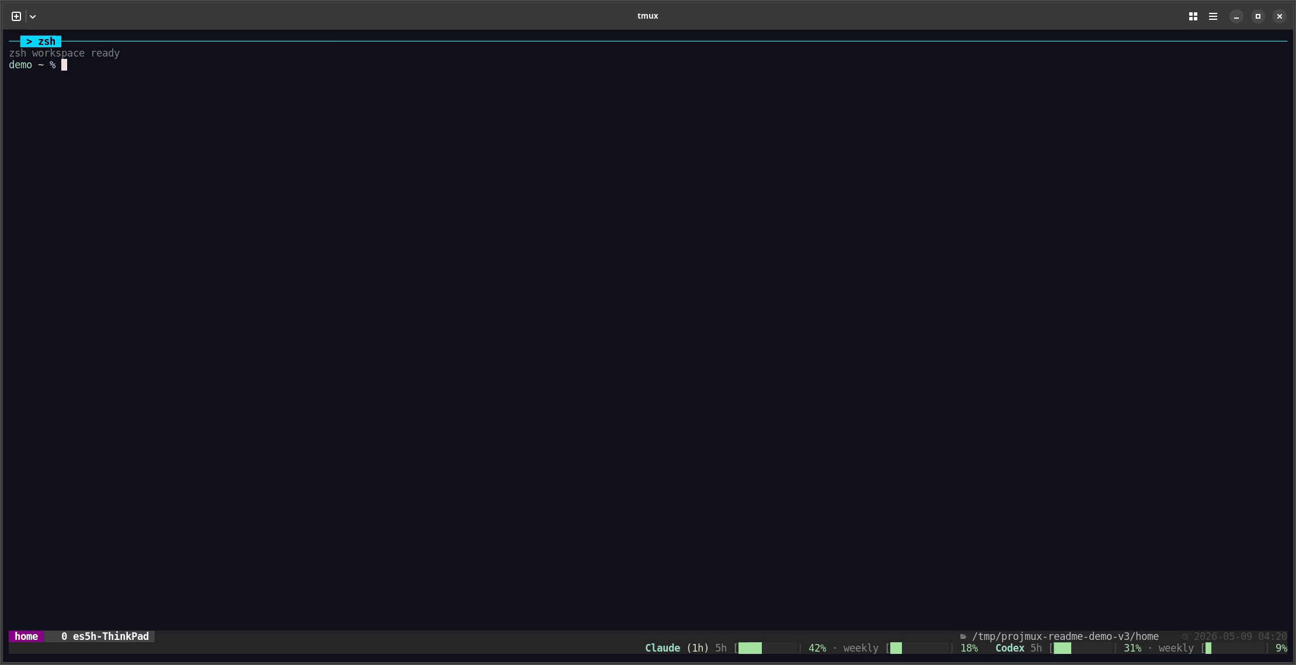Open the hamburger main menu
The width and height of the screenshot is (1296, 665).
1213,16
